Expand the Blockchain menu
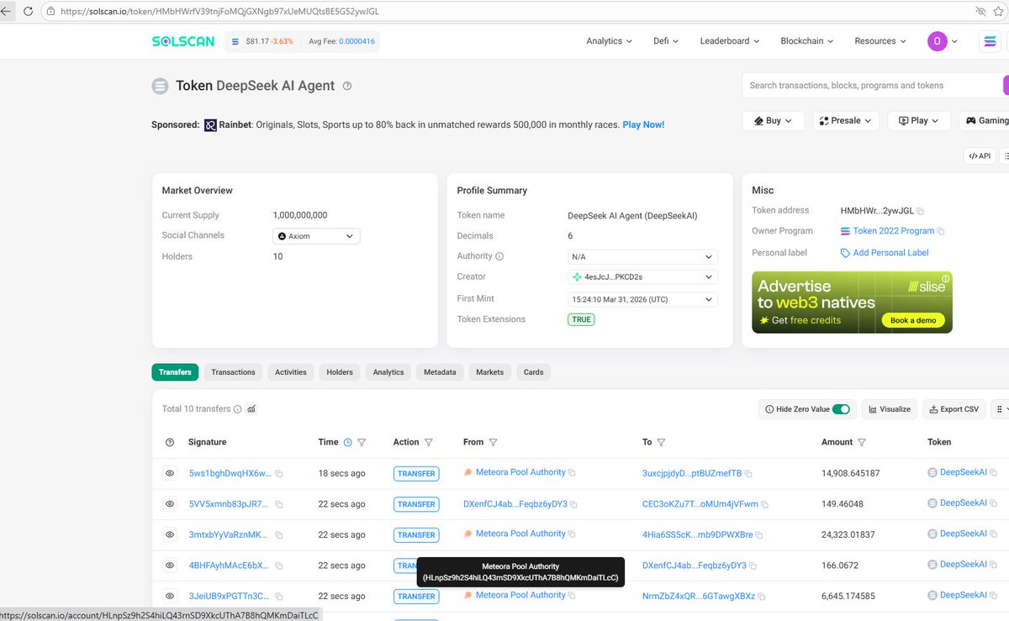 807,41
